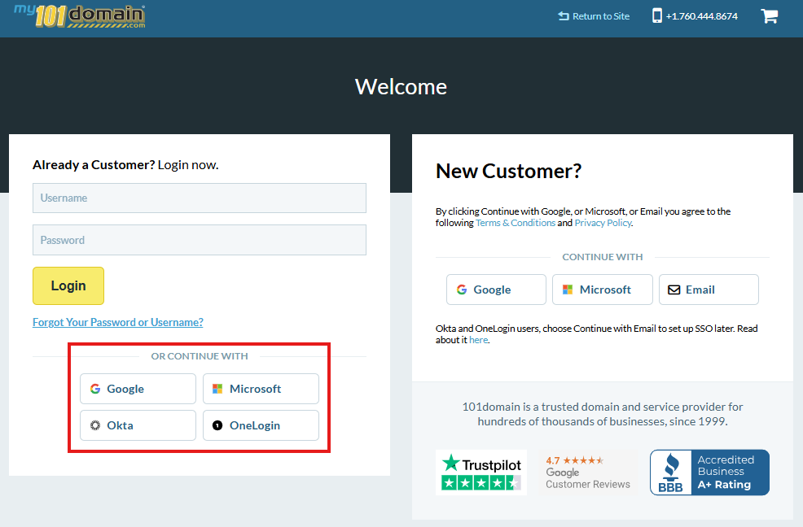Select the Microsoft icon under OR CONTINUE WITH
Screen dimensions: 803x527
point(216,389)
